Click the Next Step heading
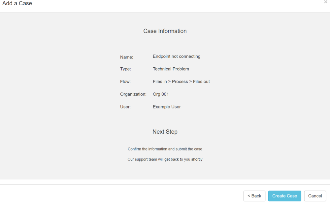Image resolution: width=330 pixels, height=206 pixels. pos(165,132)
